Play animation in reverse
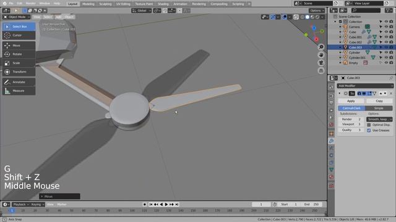Viewport: 396px width, 222px height. 161,204
